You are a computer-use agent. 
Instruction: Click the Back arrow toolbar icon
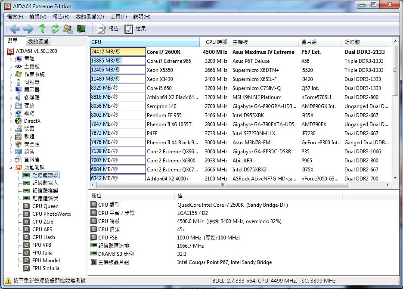pos(15,29)
